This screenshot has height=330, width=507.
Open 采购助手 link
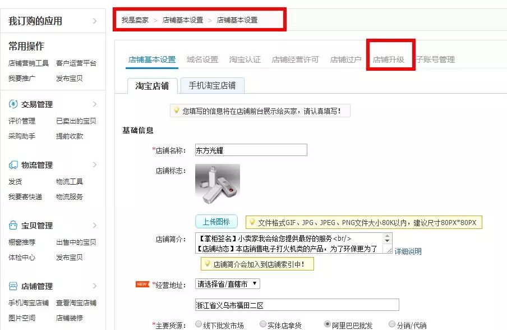coord(22,136)
